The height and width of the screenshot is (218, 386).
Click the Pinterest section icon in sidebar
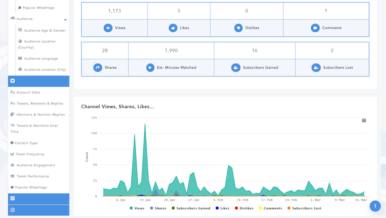13,198
